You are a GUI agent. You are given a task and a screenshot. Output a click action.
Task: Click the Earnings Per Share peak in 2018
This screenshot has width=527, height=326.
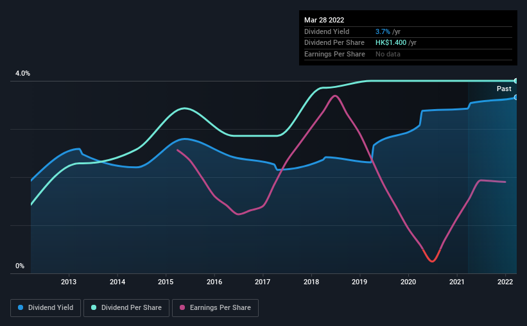pyautogui.click(x=335, y=96)
